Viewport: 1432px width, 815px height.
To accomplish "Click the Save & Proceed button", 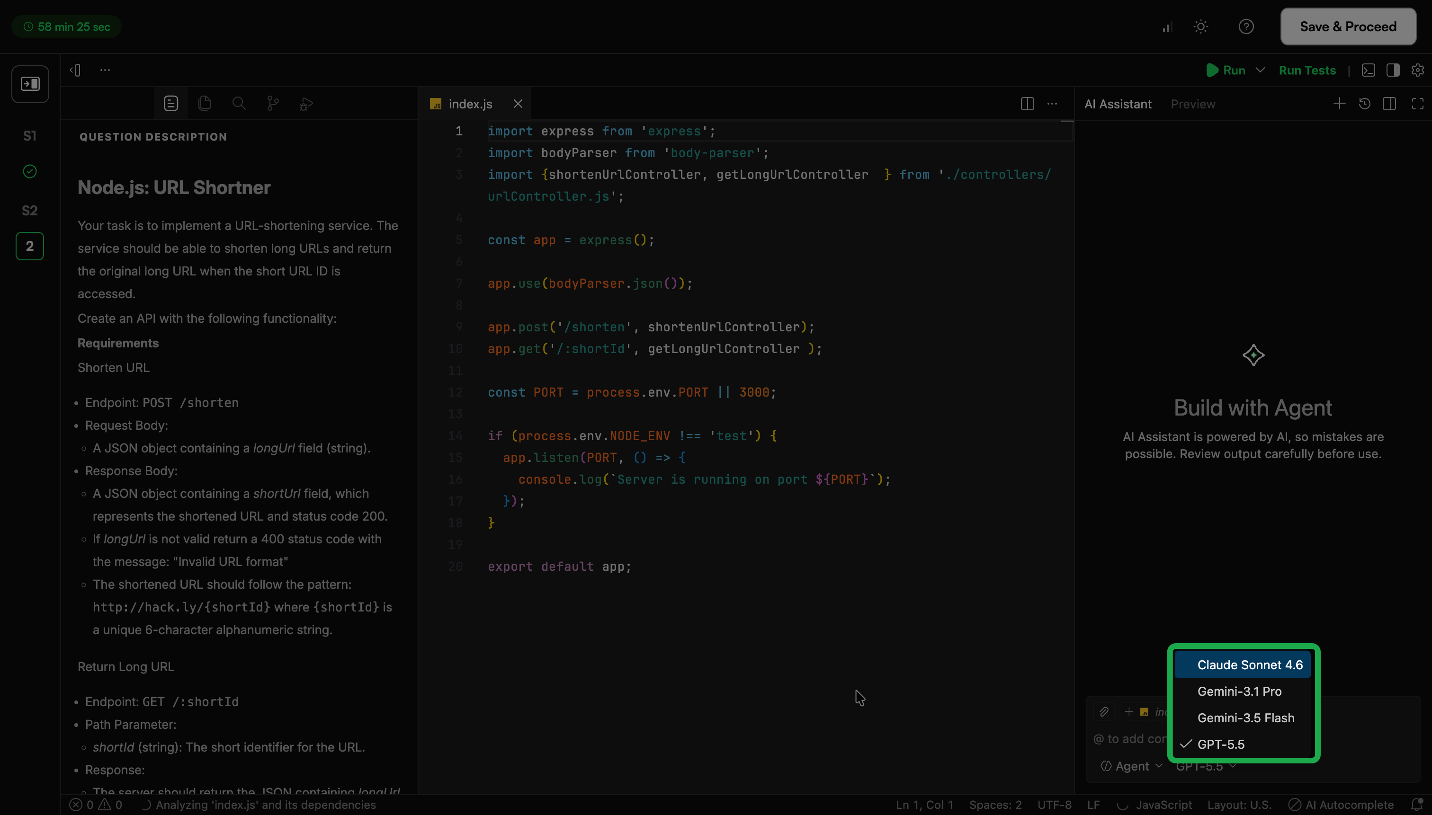I will [x=1348, y=27].
